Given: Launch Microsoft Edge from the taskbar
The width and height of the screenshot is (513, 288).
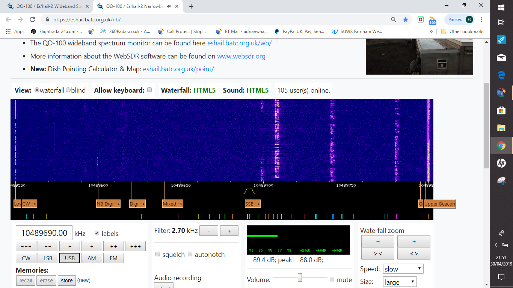Looking at the screenshot, I should point(501,75).
